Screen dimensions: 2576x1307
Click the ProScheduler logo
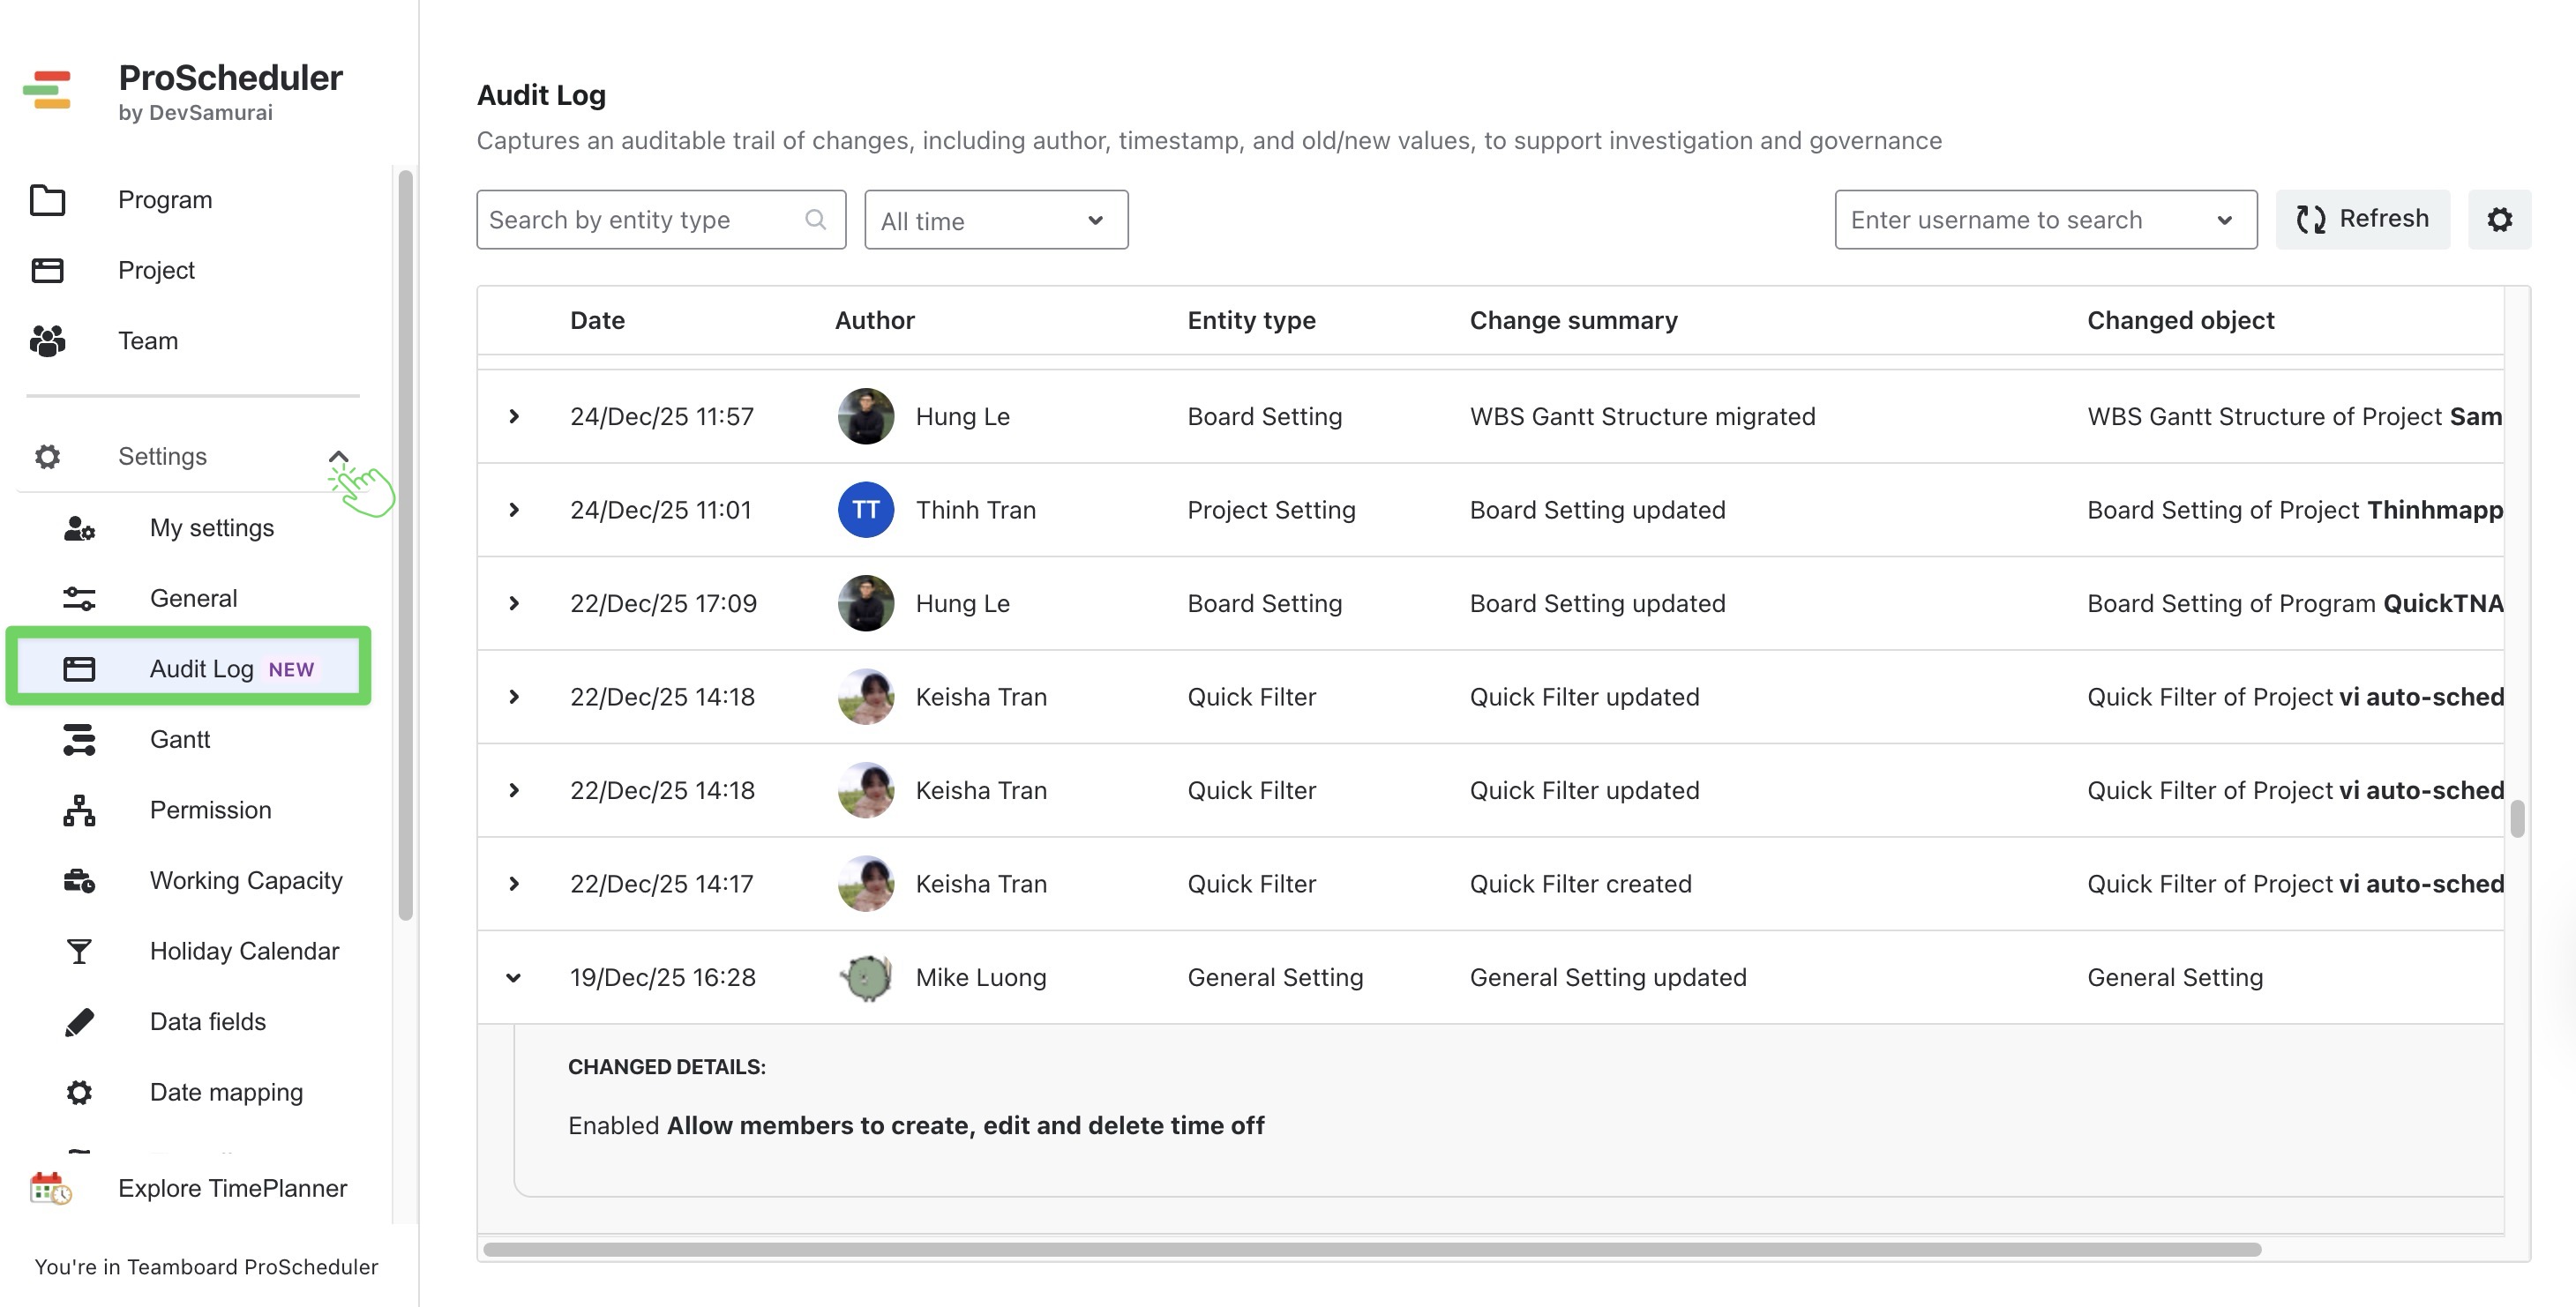coord(47,90)
